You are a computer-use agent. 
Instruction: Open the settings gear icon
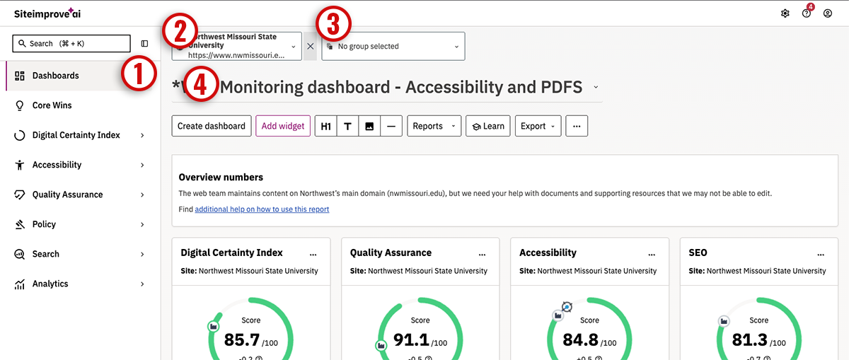pyautogui.click(x=785, y=13)
